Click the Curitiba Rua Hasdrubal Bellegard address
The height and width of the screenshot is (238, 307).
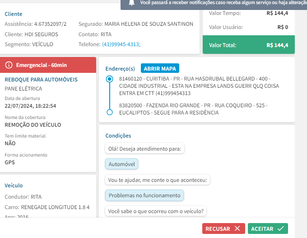coord(199,86)
